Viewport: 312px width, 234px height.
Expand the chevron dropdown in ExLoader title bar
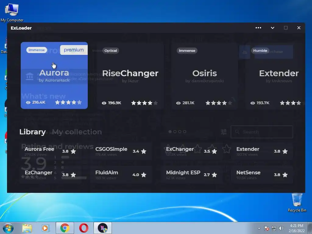(x=273, y=28)
